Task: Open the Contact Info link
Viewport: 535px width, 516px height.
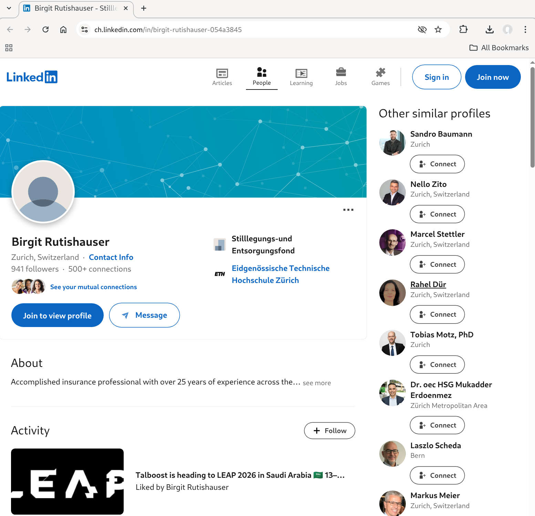Action: [x=111, y=257]
